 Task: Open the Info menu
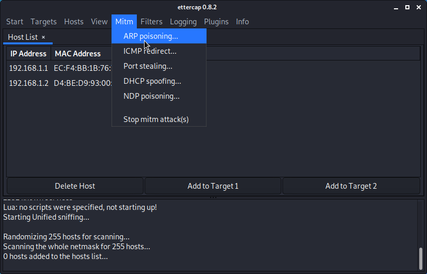(242, 22)
